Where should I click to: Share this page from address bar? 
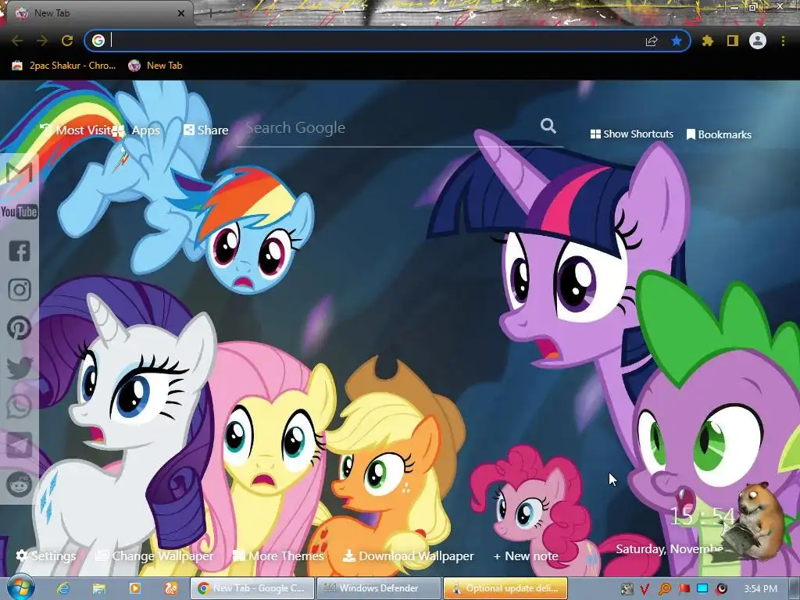pyautogui.click(x=652, y=41)
